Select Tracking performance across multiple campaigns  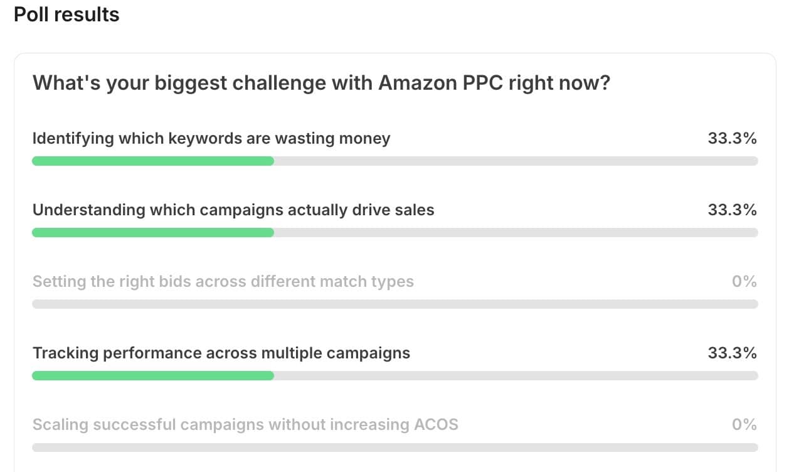tap(221, 353)
